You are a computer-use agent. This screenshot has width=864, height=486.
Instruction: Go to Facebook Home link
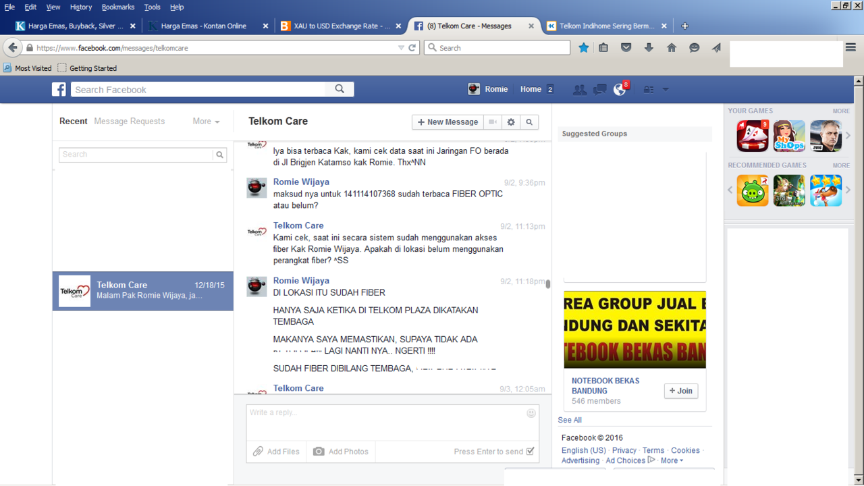click(531, 89)
